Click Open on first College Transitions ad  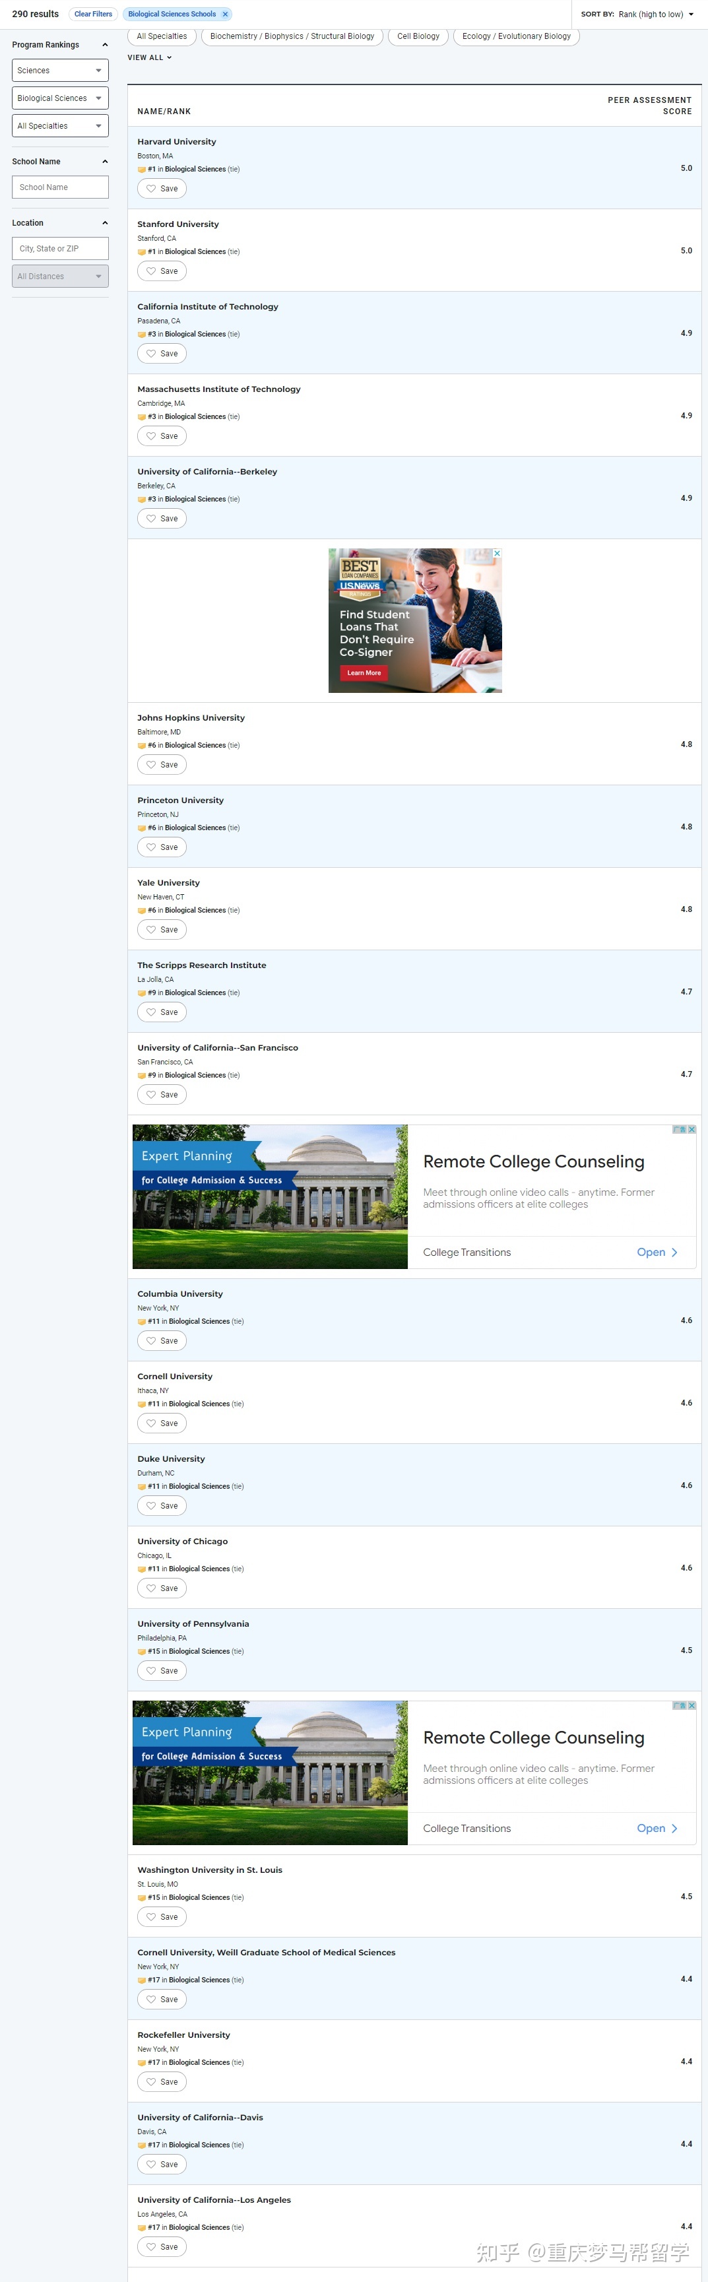point(657,1253)
